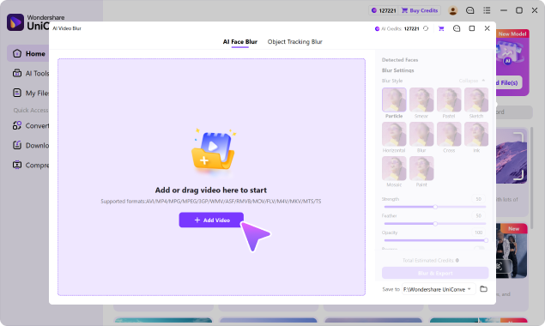Refresh AI Credits in dialog
Screen dimensions: 545x326
(x=426, y=28)
